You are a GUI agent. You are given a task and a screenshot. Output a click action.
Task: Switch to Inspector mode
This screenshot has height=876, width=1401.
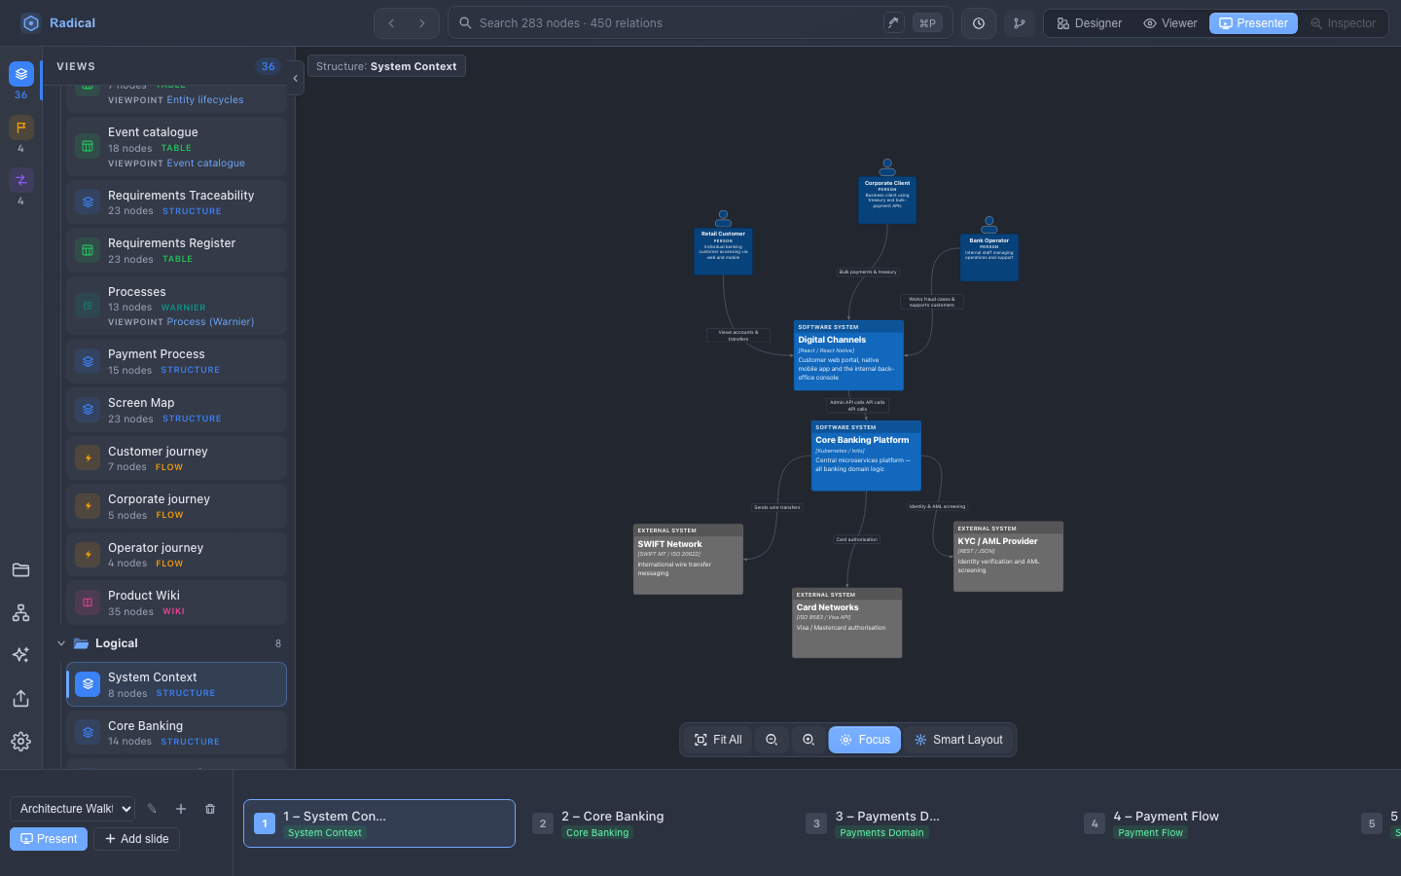pos(1343,23)
